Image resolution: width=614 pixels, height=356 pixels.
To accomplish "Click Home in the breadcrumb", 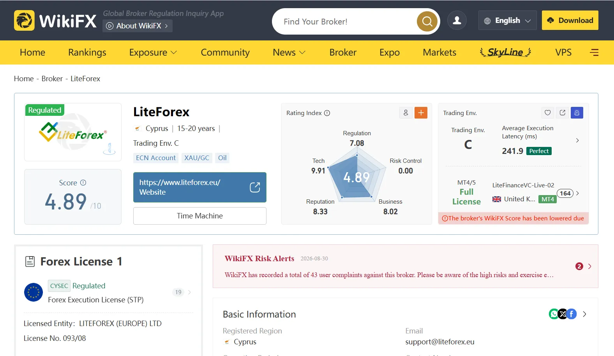I will 24,79.
